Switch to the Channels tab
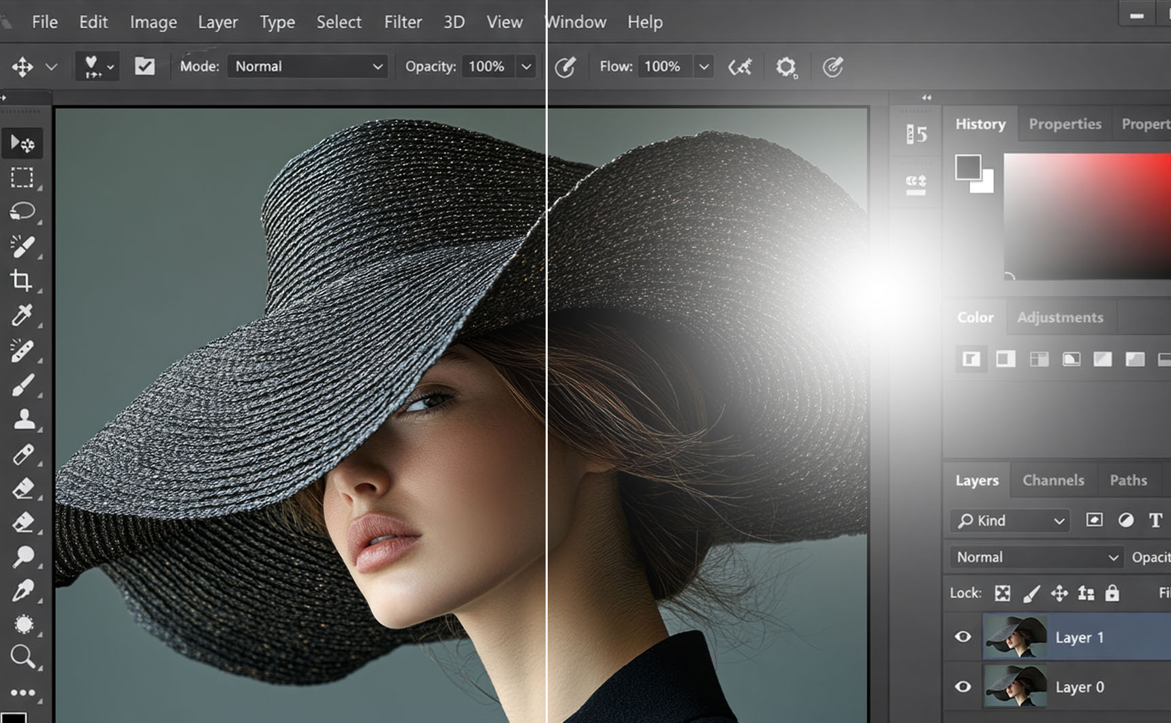This screenshot has width=1171, height=723. (1052, 480)
